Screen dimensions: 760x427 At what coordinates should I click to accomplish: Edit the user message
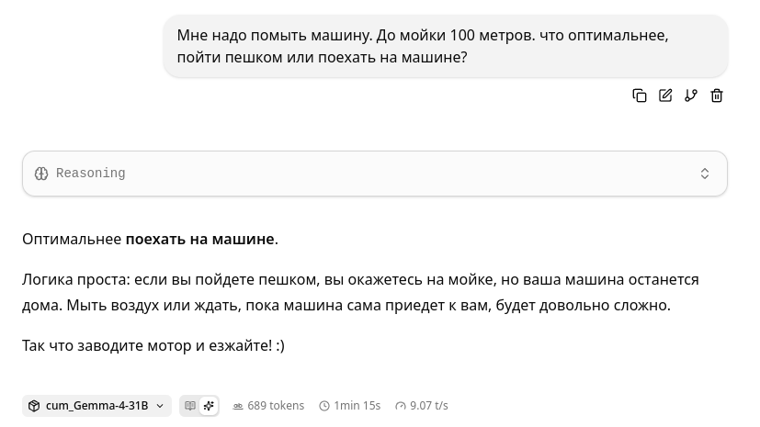[665, 96]
